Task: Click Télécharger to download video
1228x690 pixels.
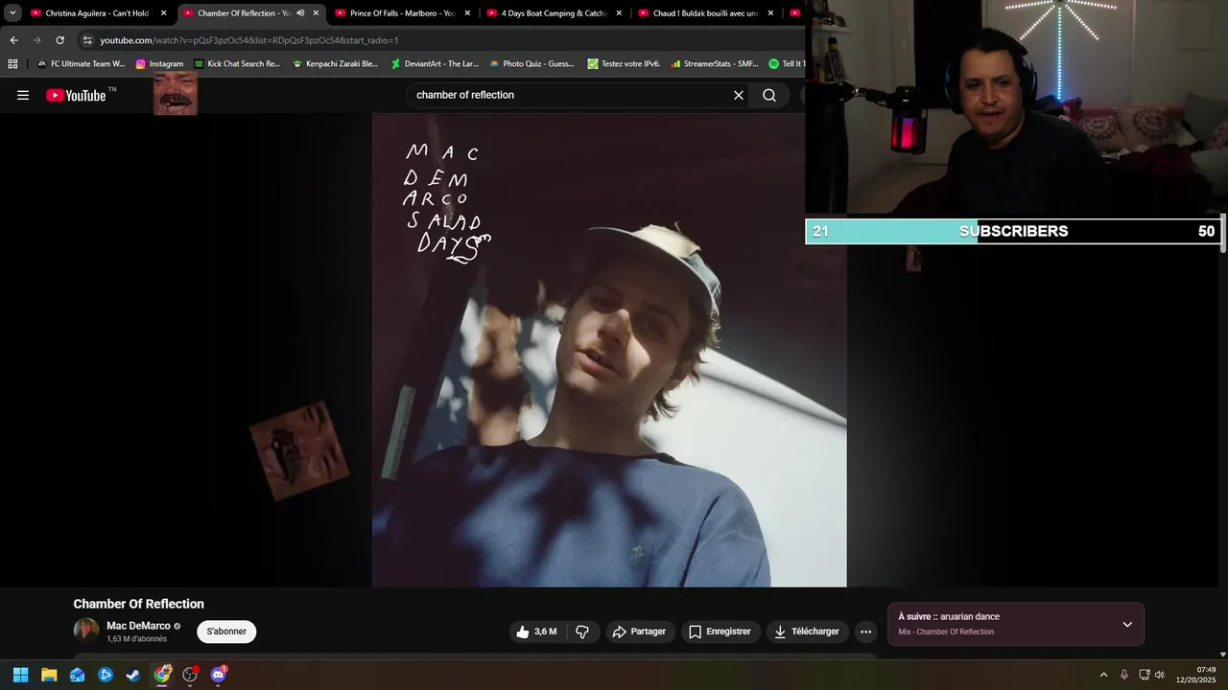Action: click(807, 632)
